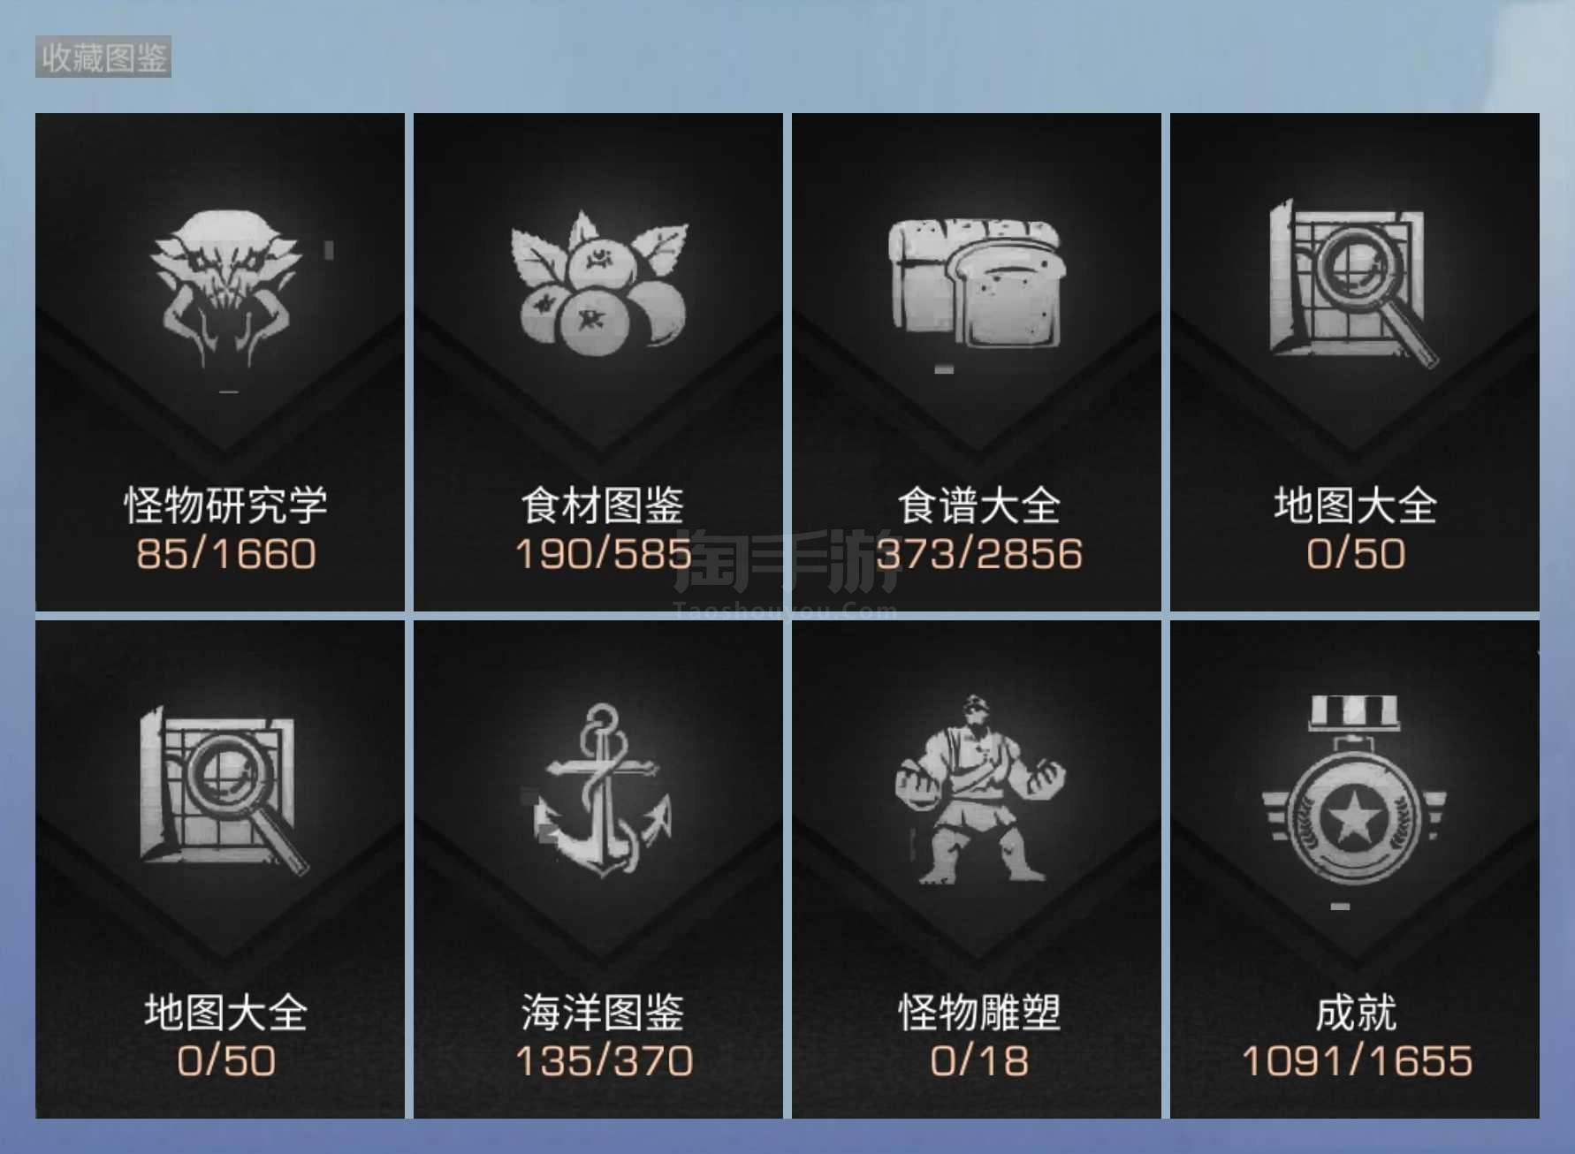Screen dimensions: 1575x1154
Task: Select the 1091/1655 achievement count
Action: click(1358, 1061)
